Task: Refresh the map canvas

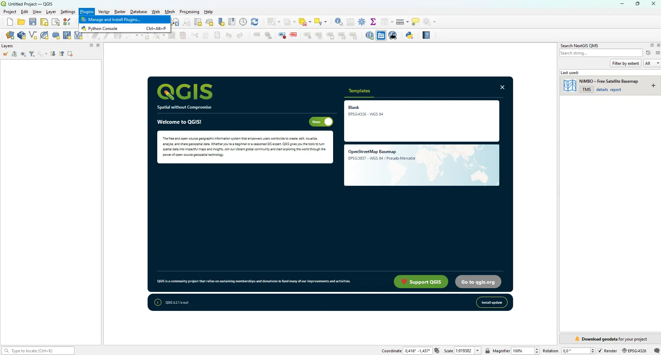Action: point(254,22)
